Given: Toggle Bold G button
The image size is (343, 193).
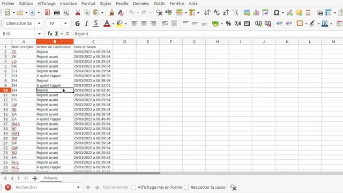Looking at the screenshot, I should pos(77,24).
